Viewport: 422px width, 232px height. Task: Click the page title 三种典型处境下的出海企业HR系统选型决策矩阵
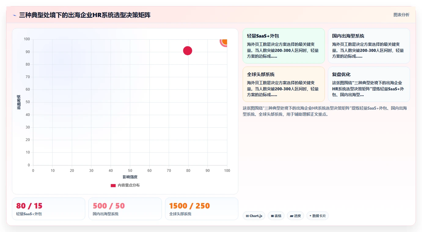point(85,15)
